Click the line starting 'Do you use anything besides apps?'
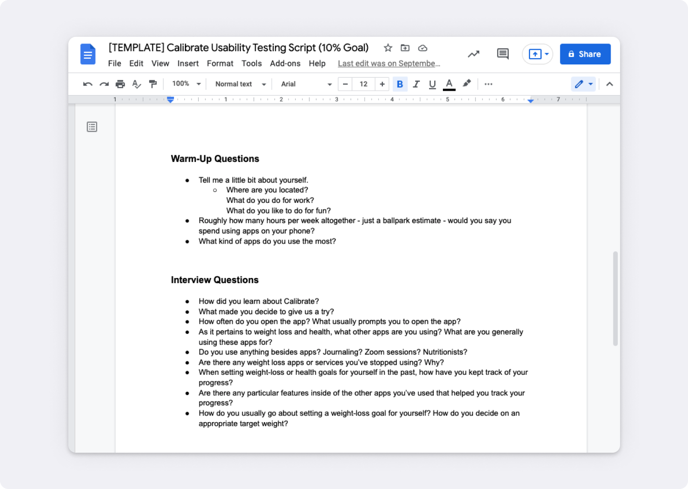 (x=333, y=352)
